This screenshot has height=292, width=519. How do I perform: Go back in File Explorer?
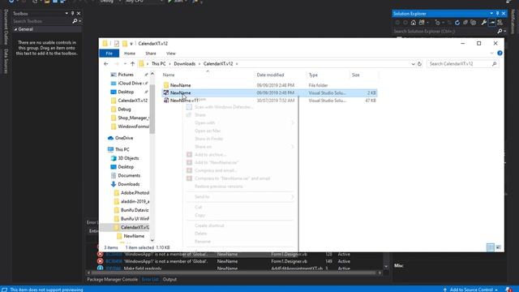click(x=106, y=64)
